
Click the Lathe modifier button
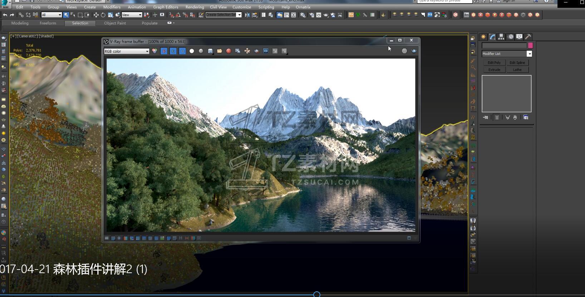pyautogui.click(x=517, y=70)
